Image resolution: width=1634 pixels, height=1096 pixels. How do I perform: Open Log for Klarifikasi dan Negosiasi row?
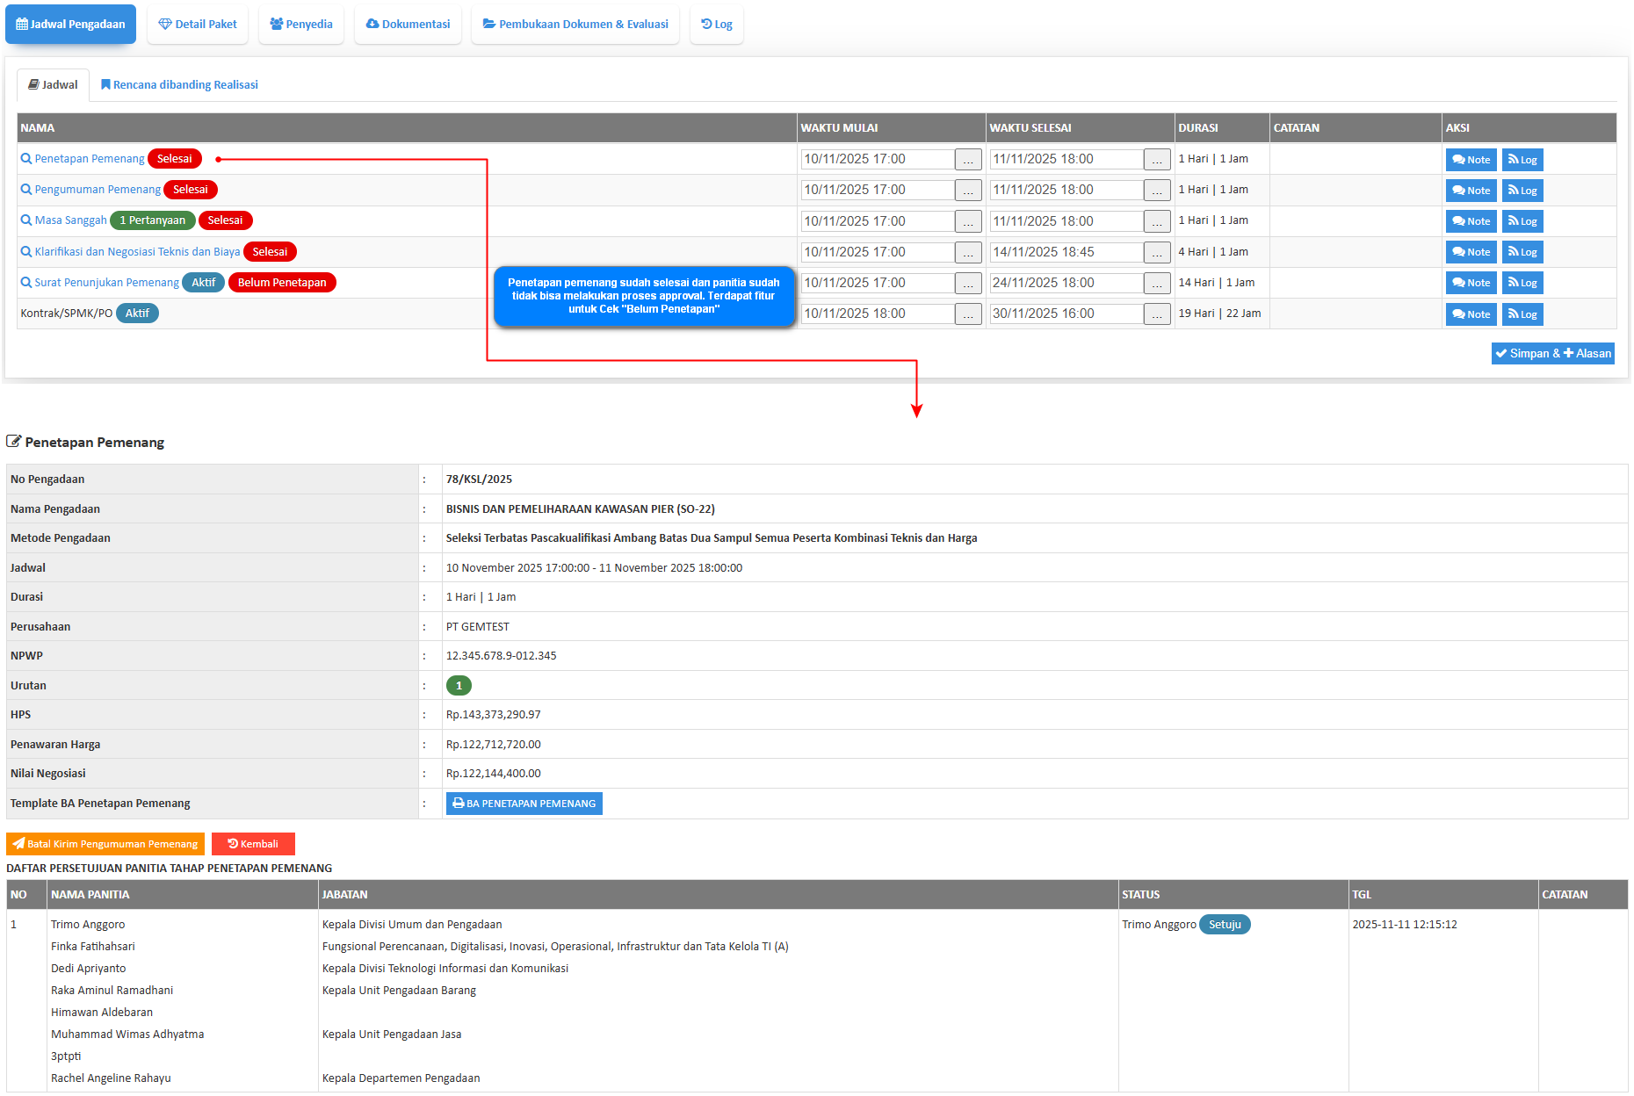click(1522, 252)
